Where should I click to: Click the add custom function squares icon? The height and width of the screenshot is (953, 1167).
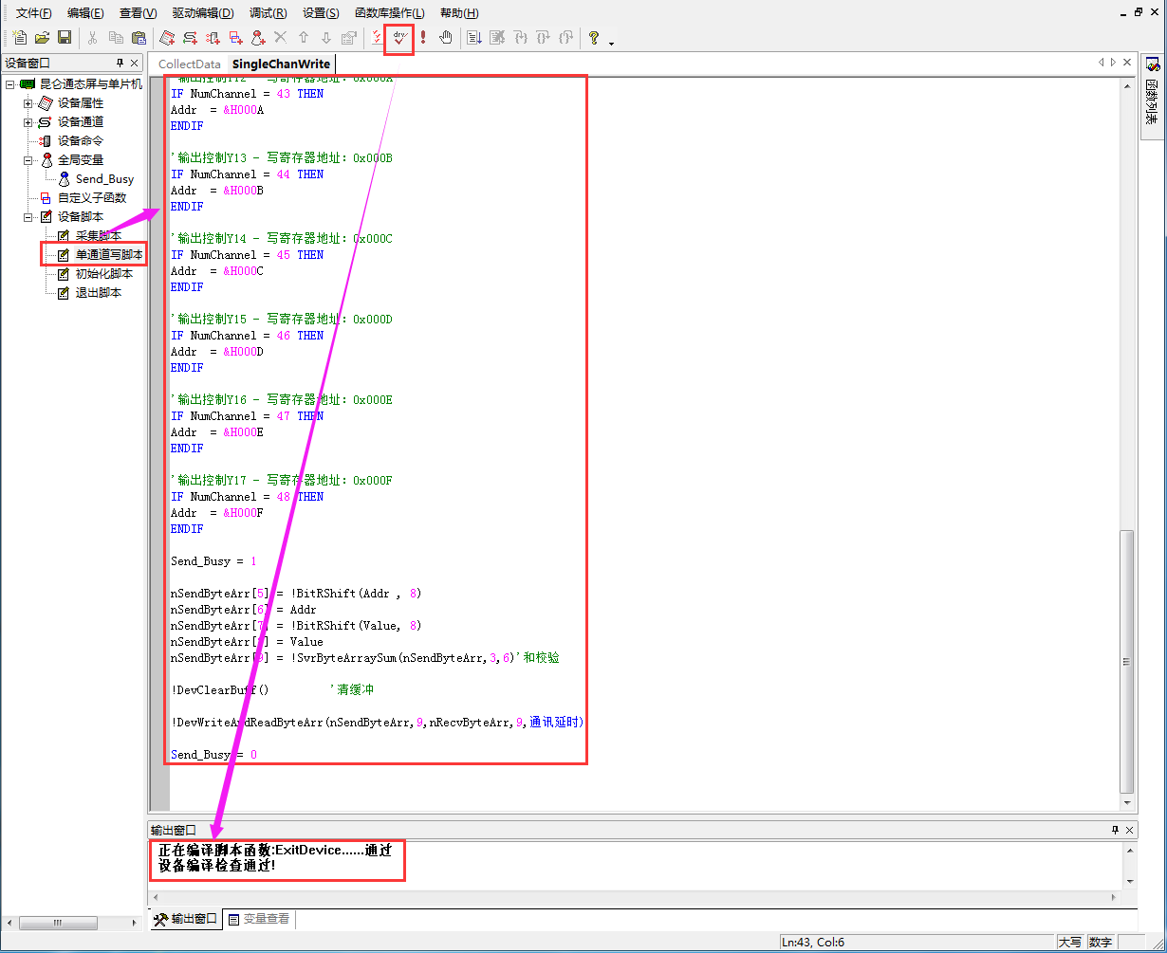tap(235, 38)
